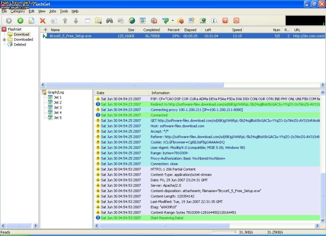Click the green Pause toolbar button

coord(20,21)
